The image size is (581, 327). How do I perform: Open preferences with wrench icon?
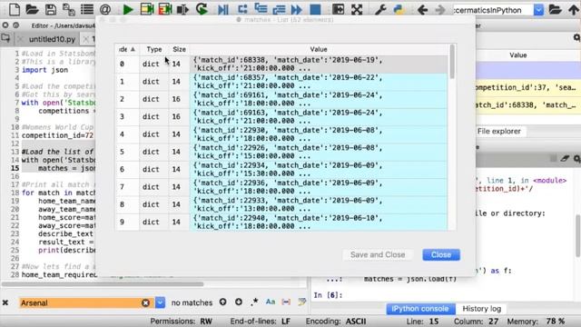tap(380, 9)
